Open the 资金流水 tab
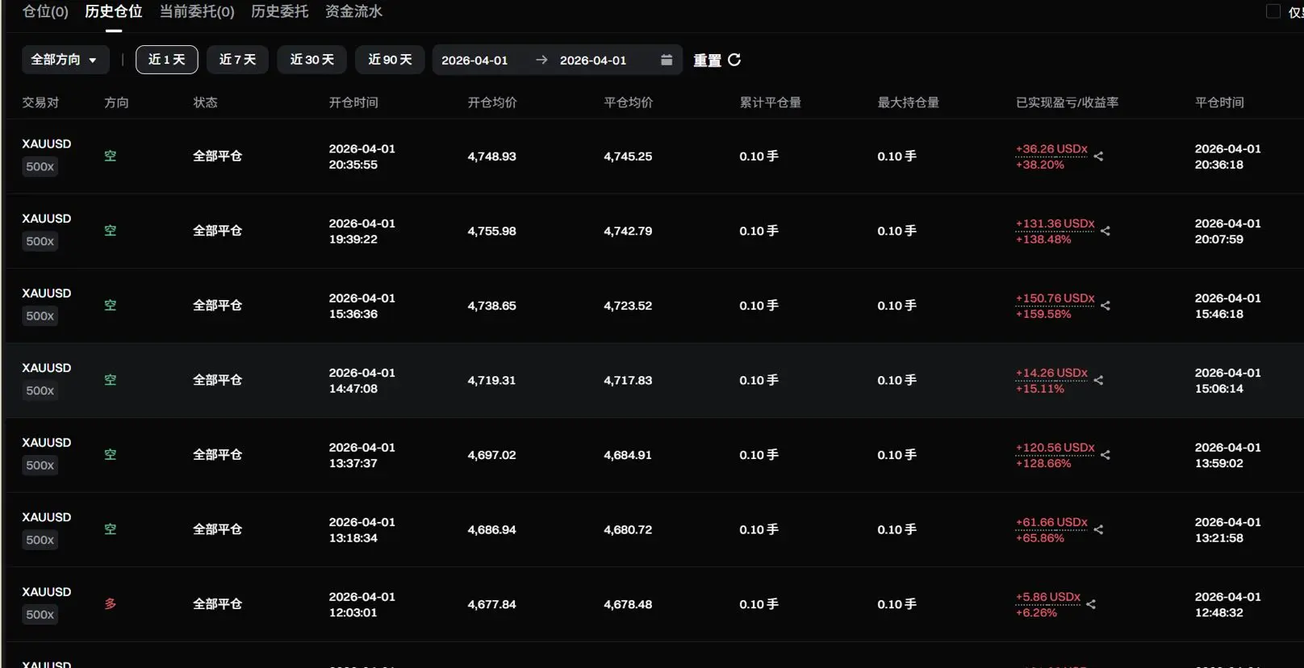Image resolution: width=1304 pixels, height=668 pixels. pyautogui.click(x=353, y=11)
